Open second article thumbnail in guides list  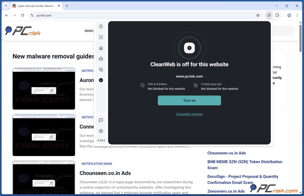[44, 135]
